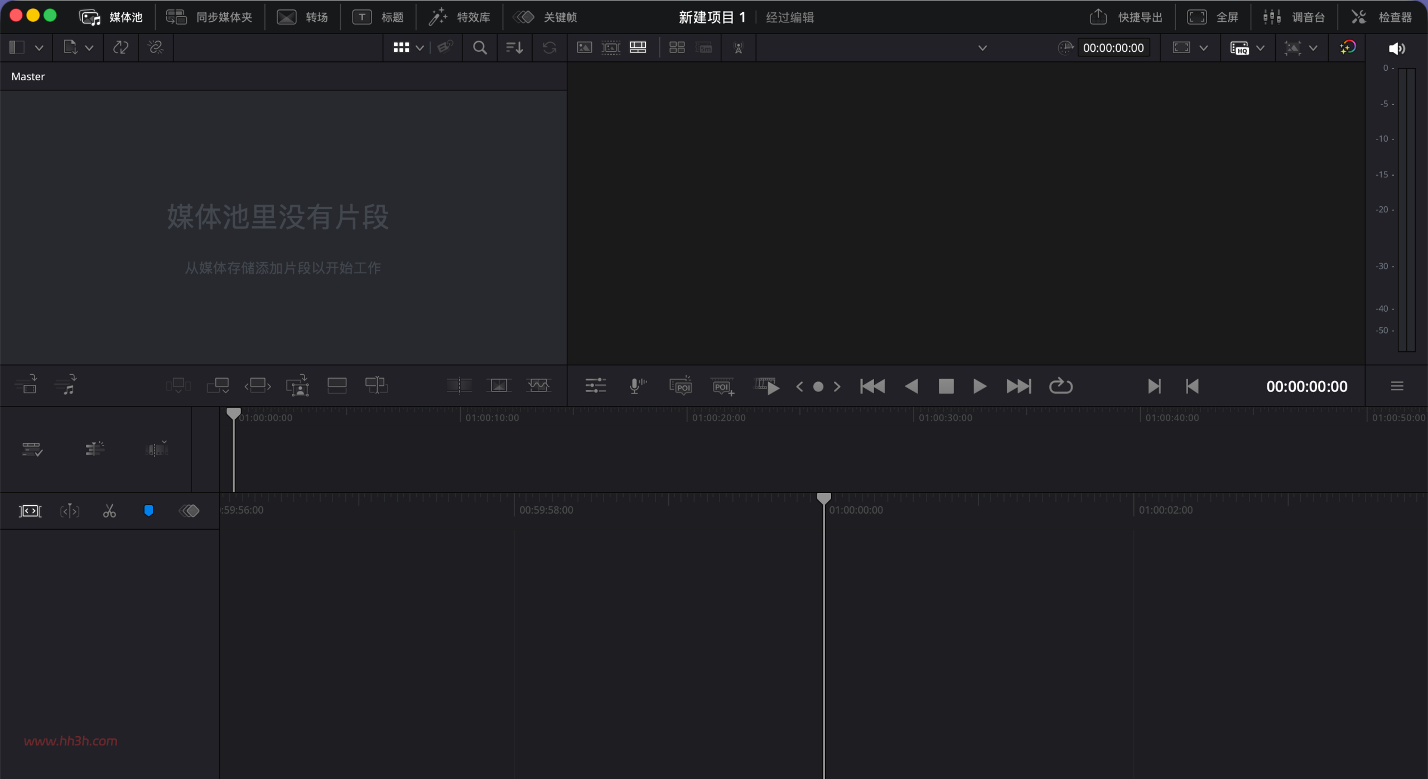Click the import-with-music-note icon

click(x=66, y=385)
